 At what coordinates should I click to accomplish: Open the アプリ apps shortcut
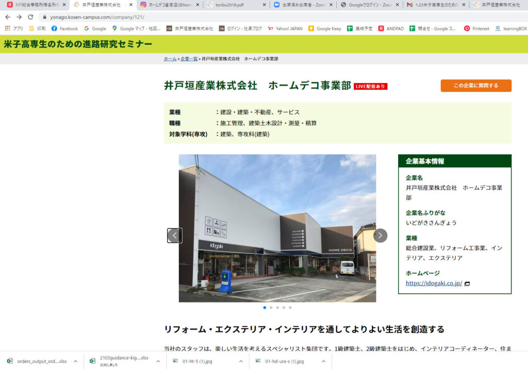[14, 29]
